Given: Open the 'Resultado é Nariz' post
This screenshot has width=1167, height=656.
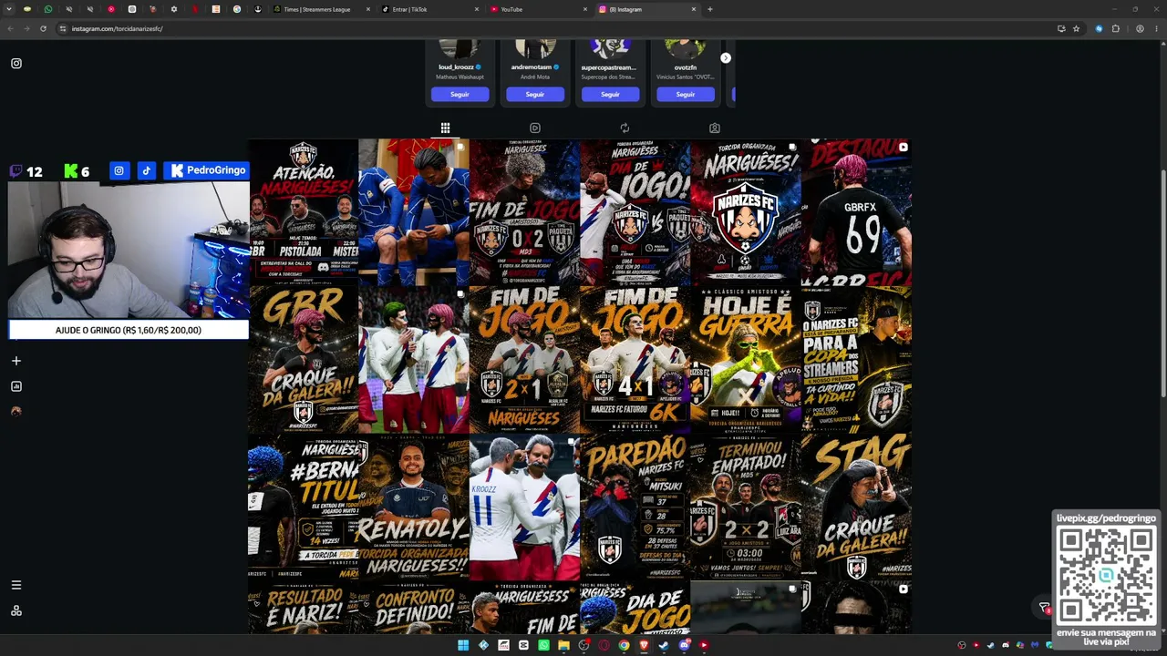Looking at the screenshot, I should click(303, 608).
